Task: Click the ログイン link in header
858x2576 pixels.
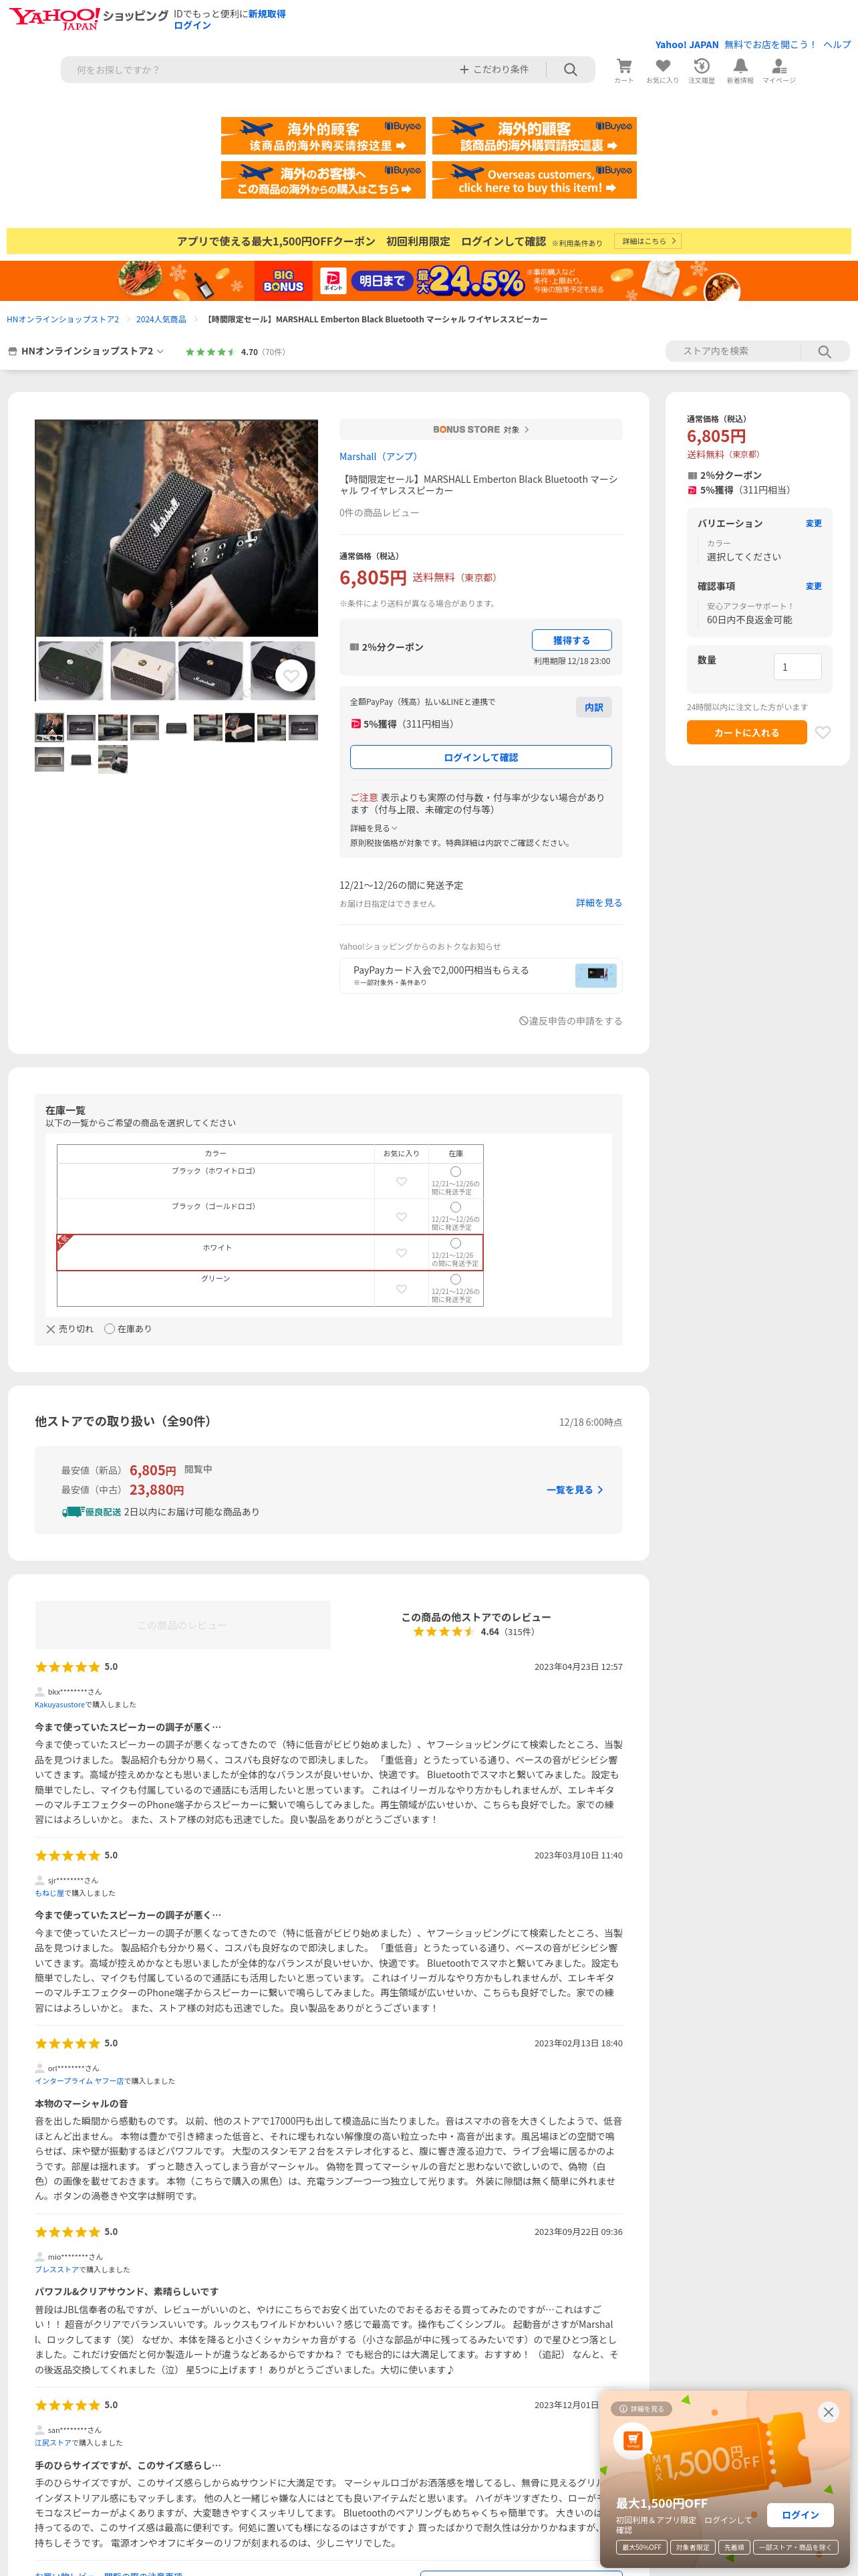Action: (192, 26)
